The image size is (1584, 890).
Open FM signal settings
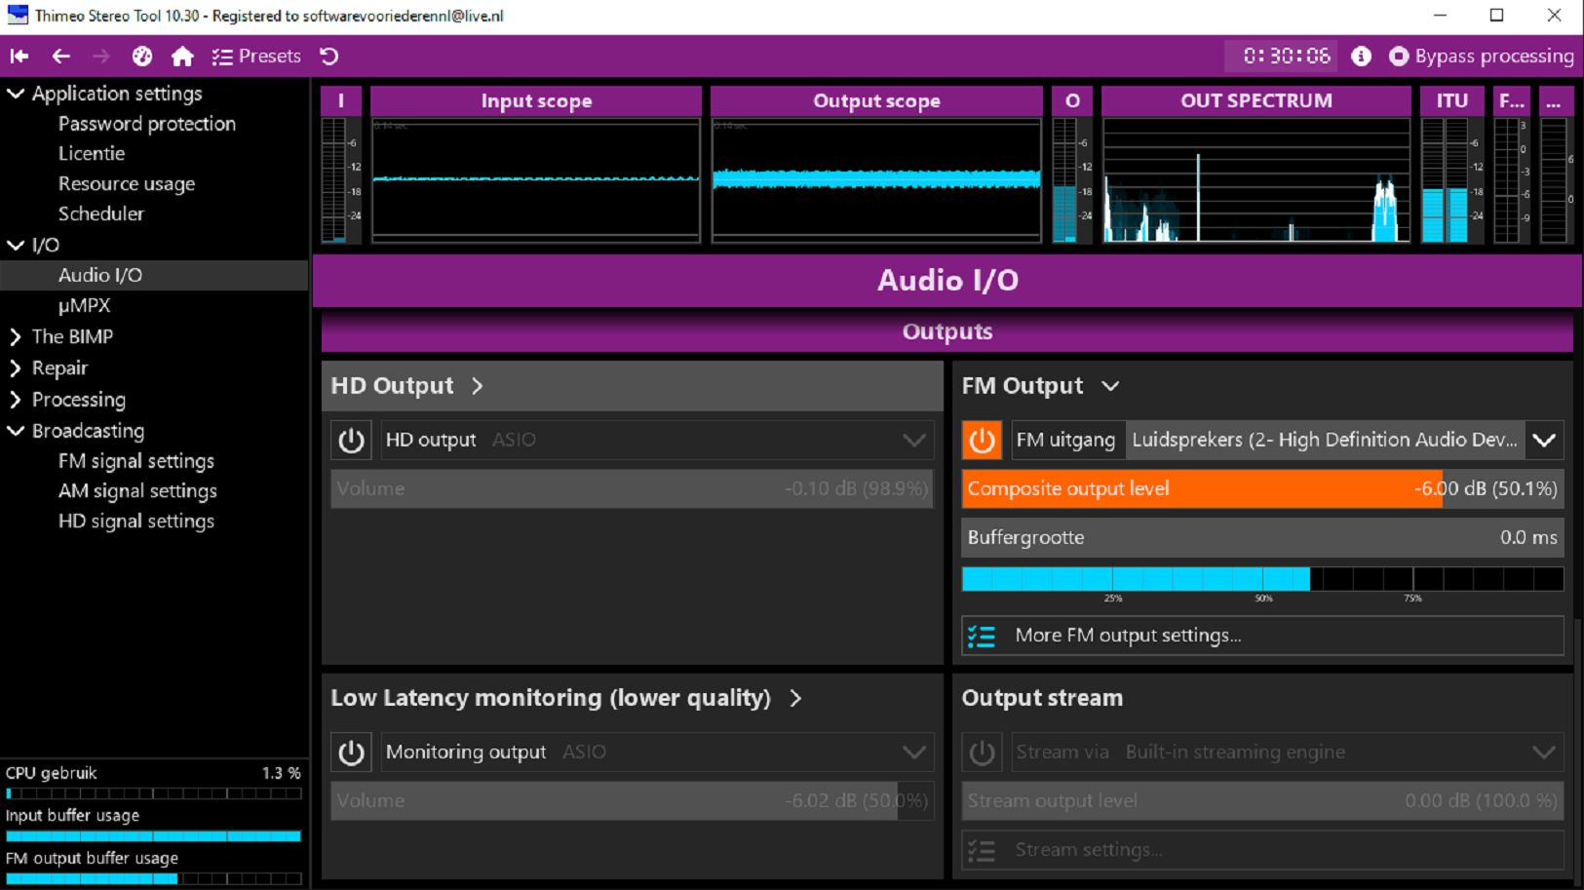tap(136, 461)
